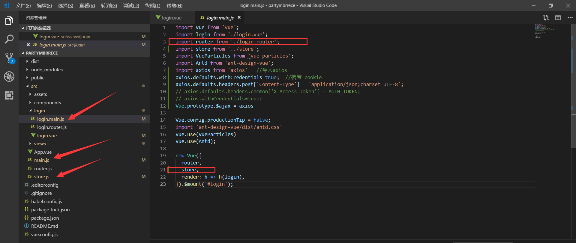Viewport: 576px width, 243px height.
Task: Open the Debug view in activity bar
Action: pyautogui.click(x=9, y=76)
